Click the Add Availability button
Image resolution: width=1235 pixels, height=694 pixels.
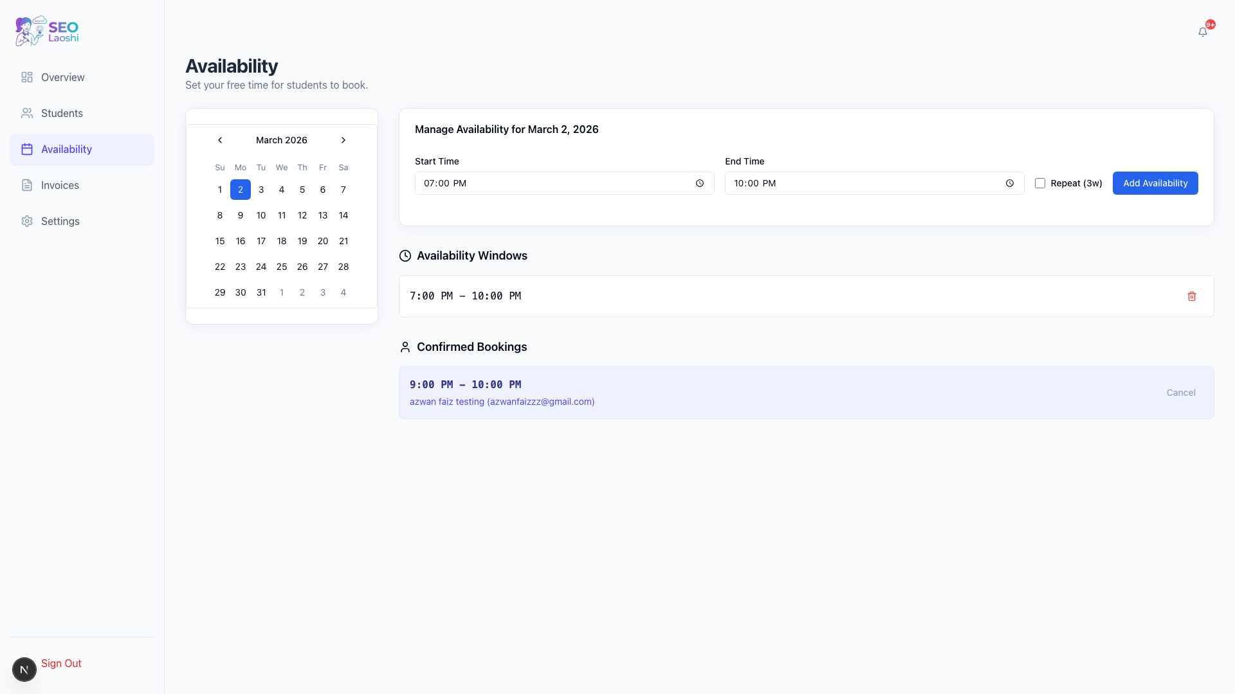pyautogui.click(x=1155, y=183)
